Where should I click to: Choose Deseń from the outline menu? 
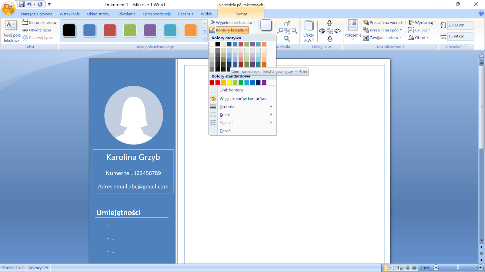coord(226,131)
